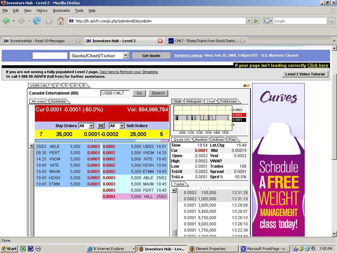Open the Symbol Lookup link
This screenshot has height=253, width=337.
(x=188, y=55)
